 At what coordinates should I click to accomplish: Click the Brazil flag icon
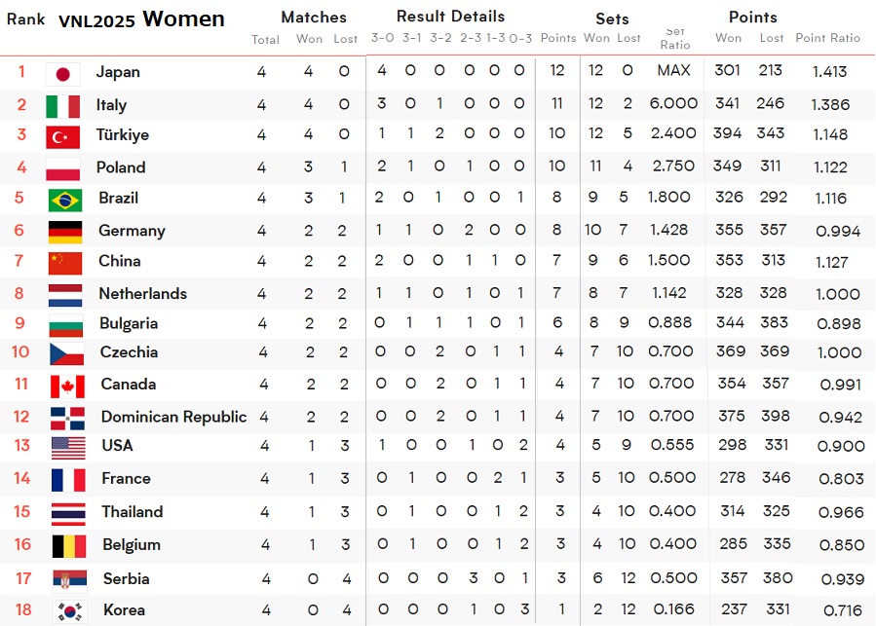65,200
